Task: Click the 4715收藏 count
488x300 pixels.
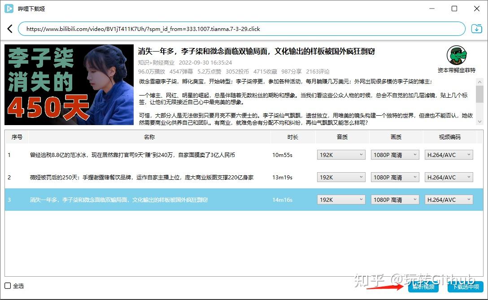Action: pos(265,72)
